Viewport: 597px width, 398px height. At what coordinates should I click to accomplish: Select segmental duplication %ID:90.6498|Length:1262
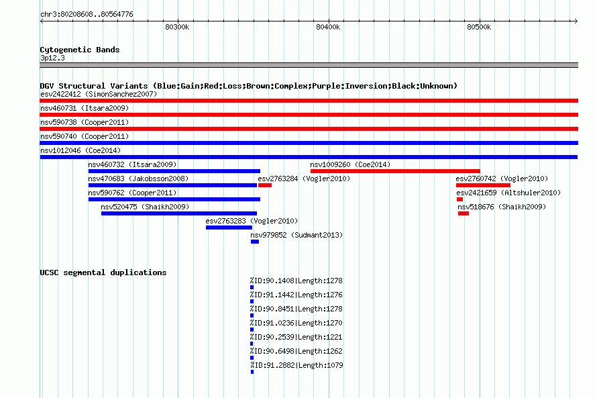296,351
